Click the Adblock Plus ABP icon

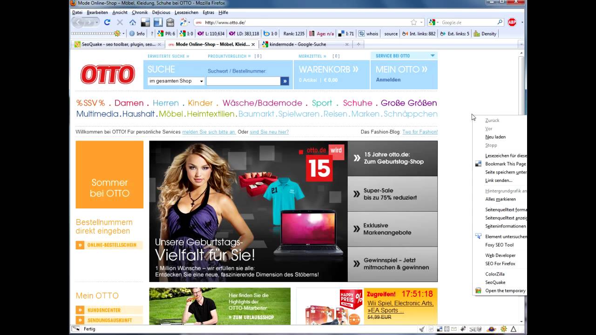[512, 22]
